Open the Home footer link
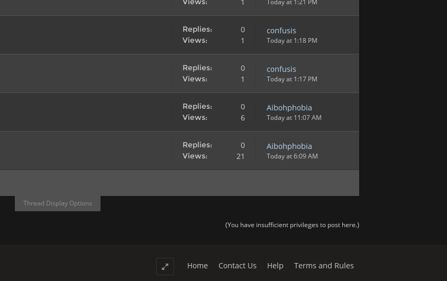 coord(197,266)
